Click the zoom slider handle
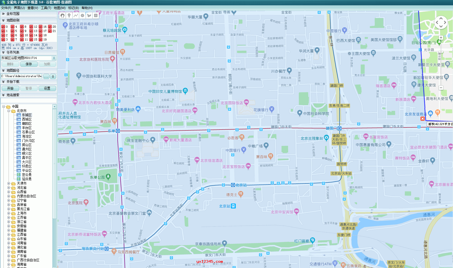This screenshot has width=453, height=268. pyautogui.click(x=441, y=52)
